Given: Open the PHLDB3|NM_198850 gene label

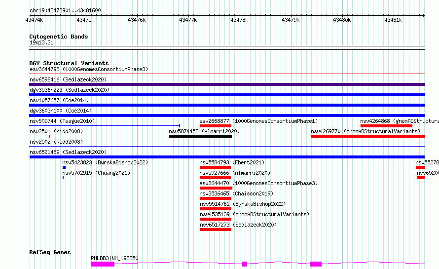Looking at the screenshot, I should click(x=114, y=258).
